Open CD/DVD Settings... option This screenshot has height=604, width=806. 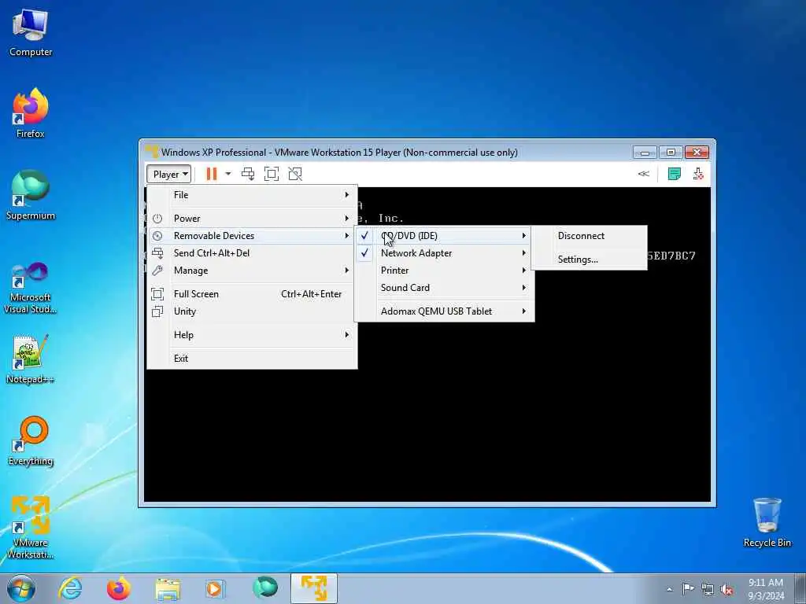[x=589, y=260]
